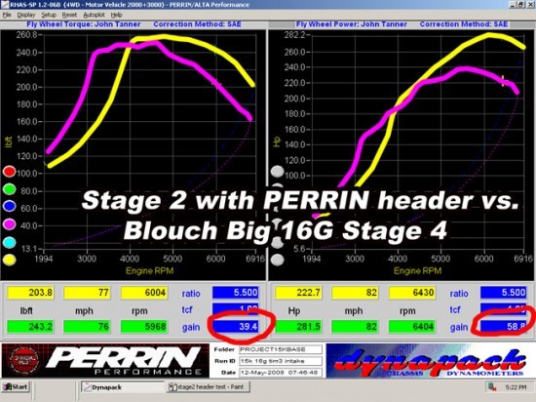The image size is (536, 402).
Task: Click the Run ID field
Action: 281,361
